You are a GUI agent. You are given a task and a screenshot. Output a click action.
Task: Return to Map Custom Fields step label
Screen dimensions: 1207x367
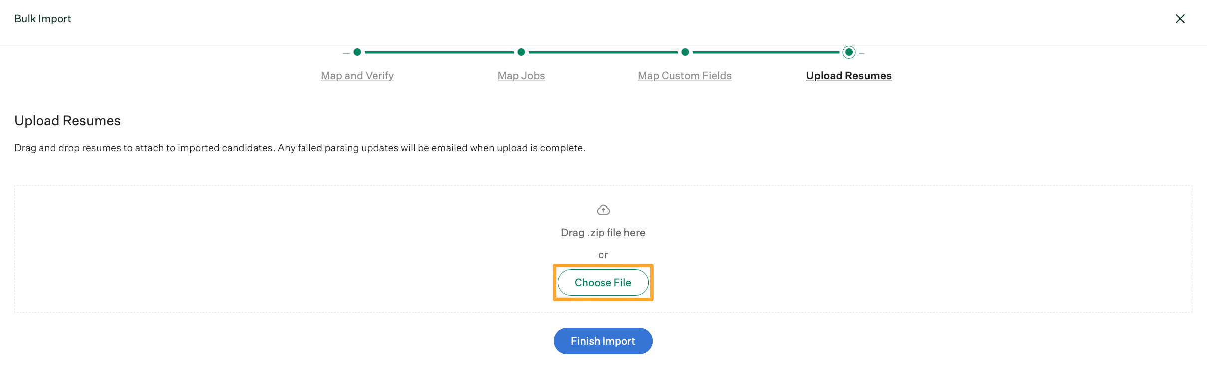click(684, 76)
